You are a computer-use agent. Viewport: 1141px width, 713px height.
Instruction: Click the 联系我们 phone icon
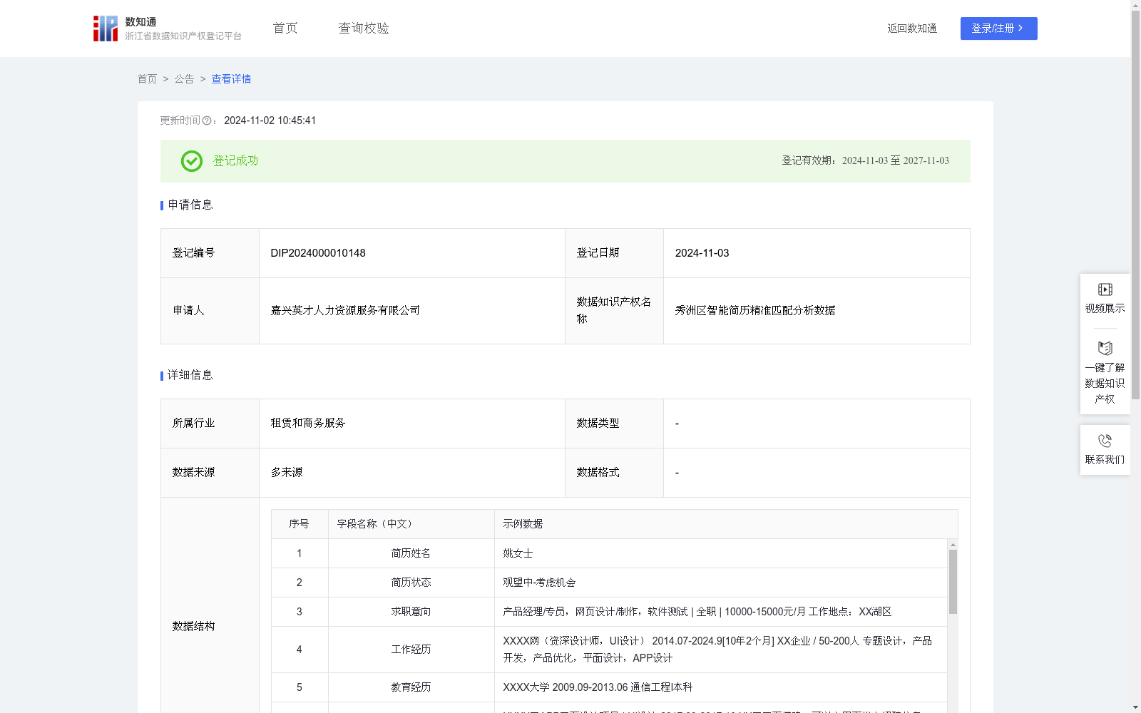pyautogui.click(x=1105, y=441)
